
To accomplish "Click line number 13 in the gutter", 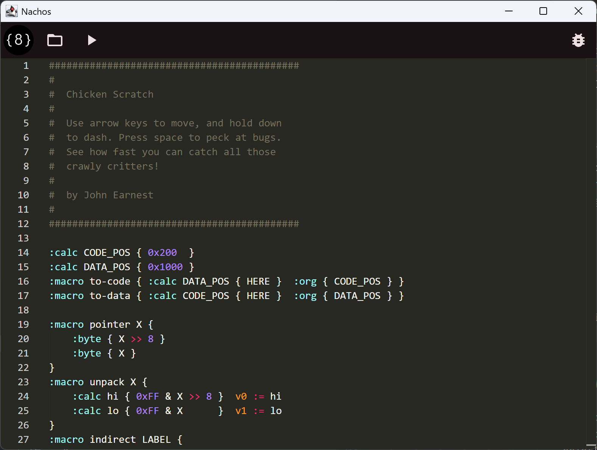I will tap(23, 238).
